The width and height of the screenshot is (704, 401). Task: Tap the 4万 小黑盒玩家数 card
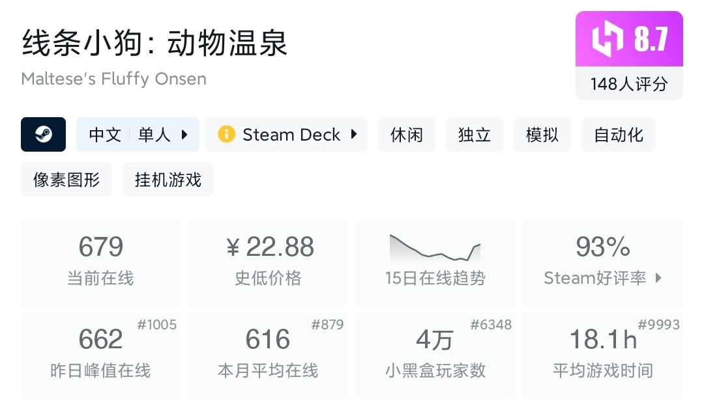pos(435,355)
